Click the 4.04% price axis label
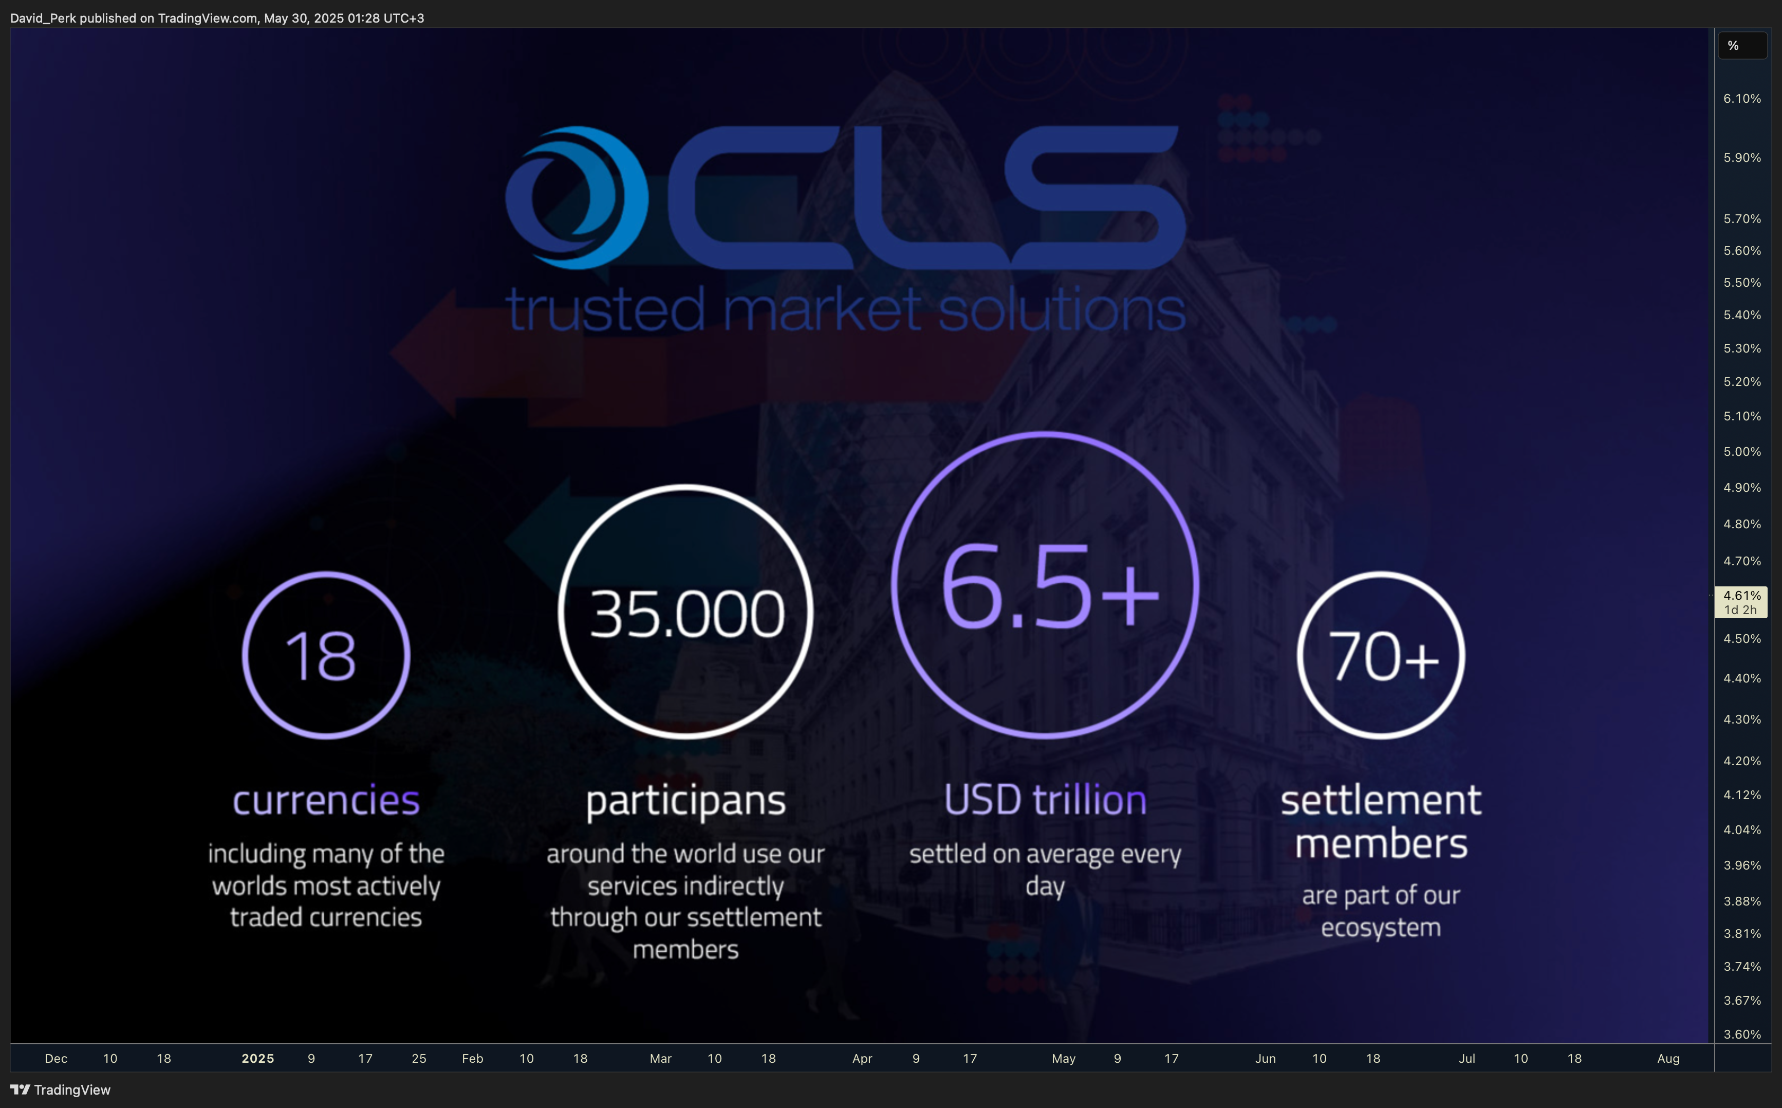Viewport: 1782px width, 1108px height. point(1742,829)
